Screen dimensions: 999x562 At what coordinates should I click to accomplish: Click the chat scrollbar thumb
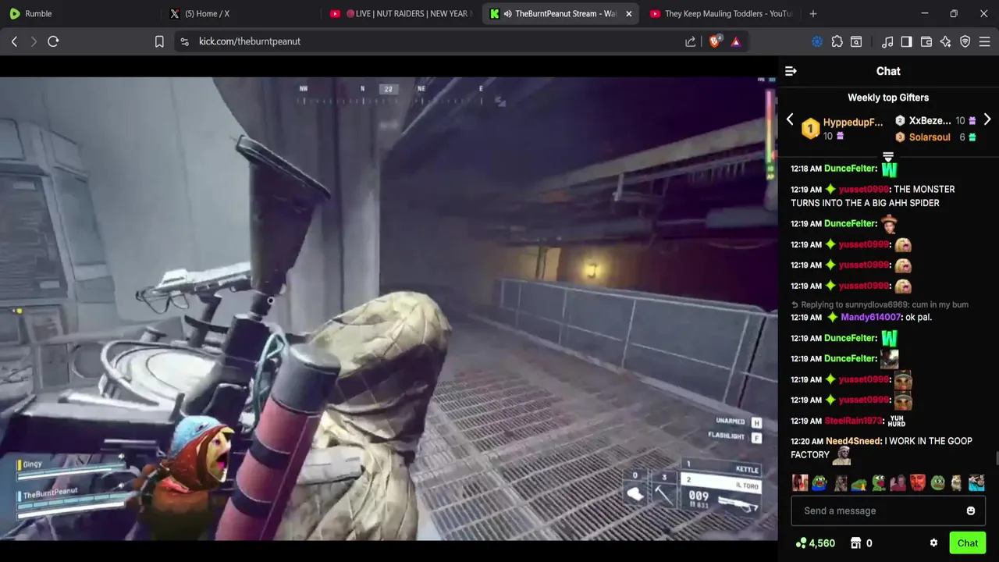coord(996,459)
